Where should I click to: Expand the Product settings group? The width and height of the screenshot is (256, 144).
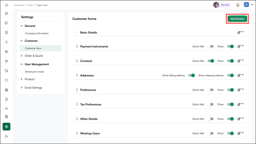point(21,79)
